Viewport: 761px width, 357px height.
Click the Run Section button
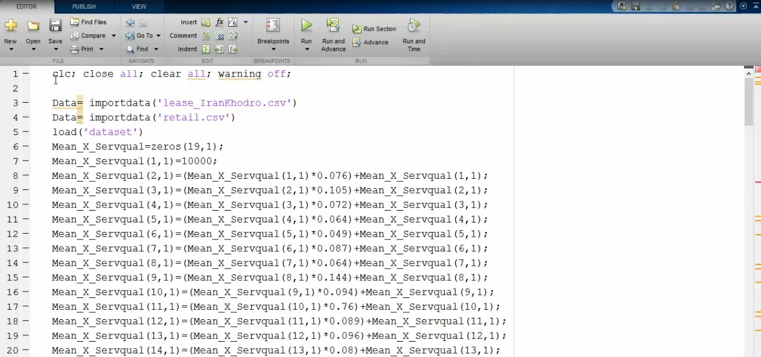[375, 29]
